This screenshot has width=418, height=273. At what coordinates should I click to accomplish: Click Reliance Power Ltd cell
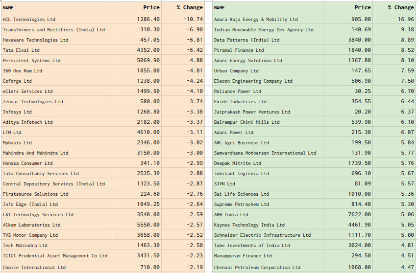point(268,91)
